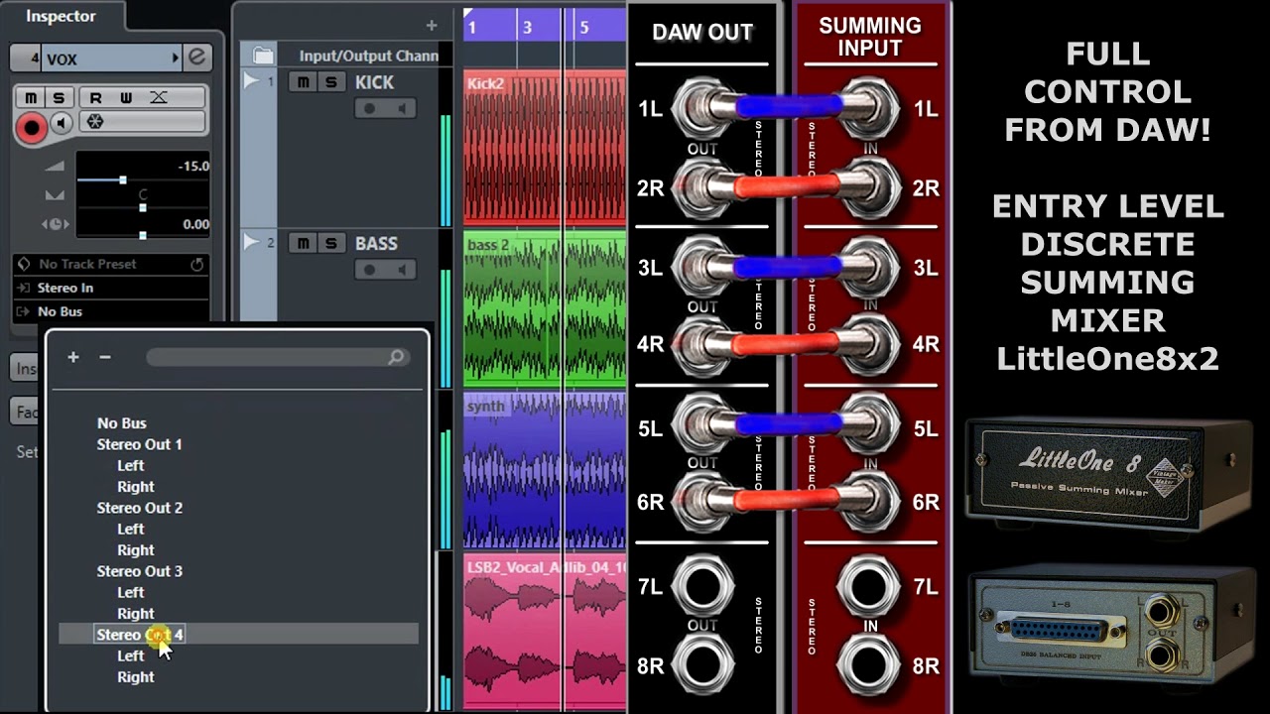Open VOX channel settings with the e button

point(196,58)
